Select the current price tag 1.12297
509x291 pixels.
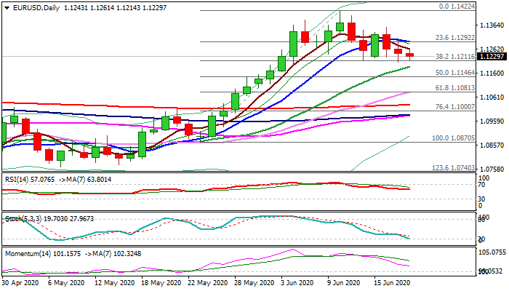pos(492,57)
